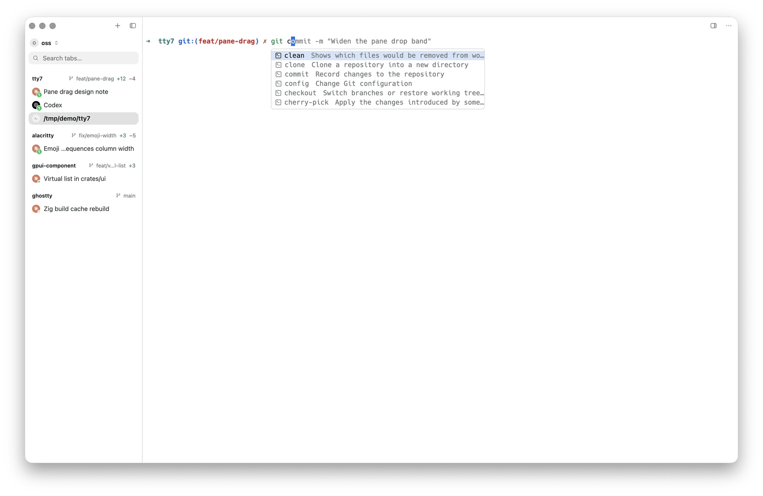The image size is (763, 496).
Task: Toggle the right side panel icon
Action: (x=713, y=26)
